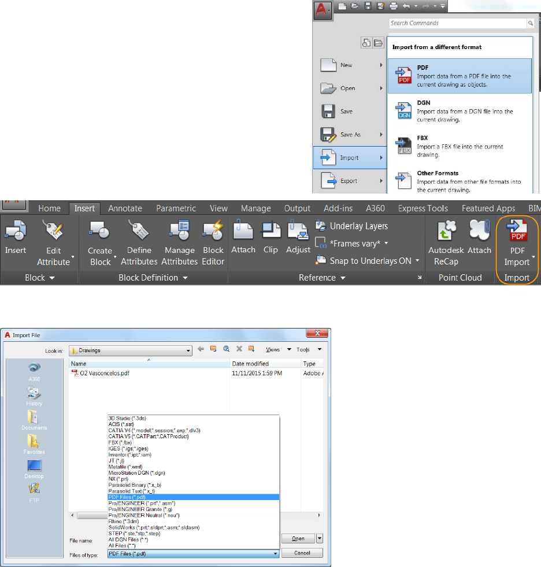
Task: Click the Save As icon in quick access toolbar
Action: [x=380, y=6]
